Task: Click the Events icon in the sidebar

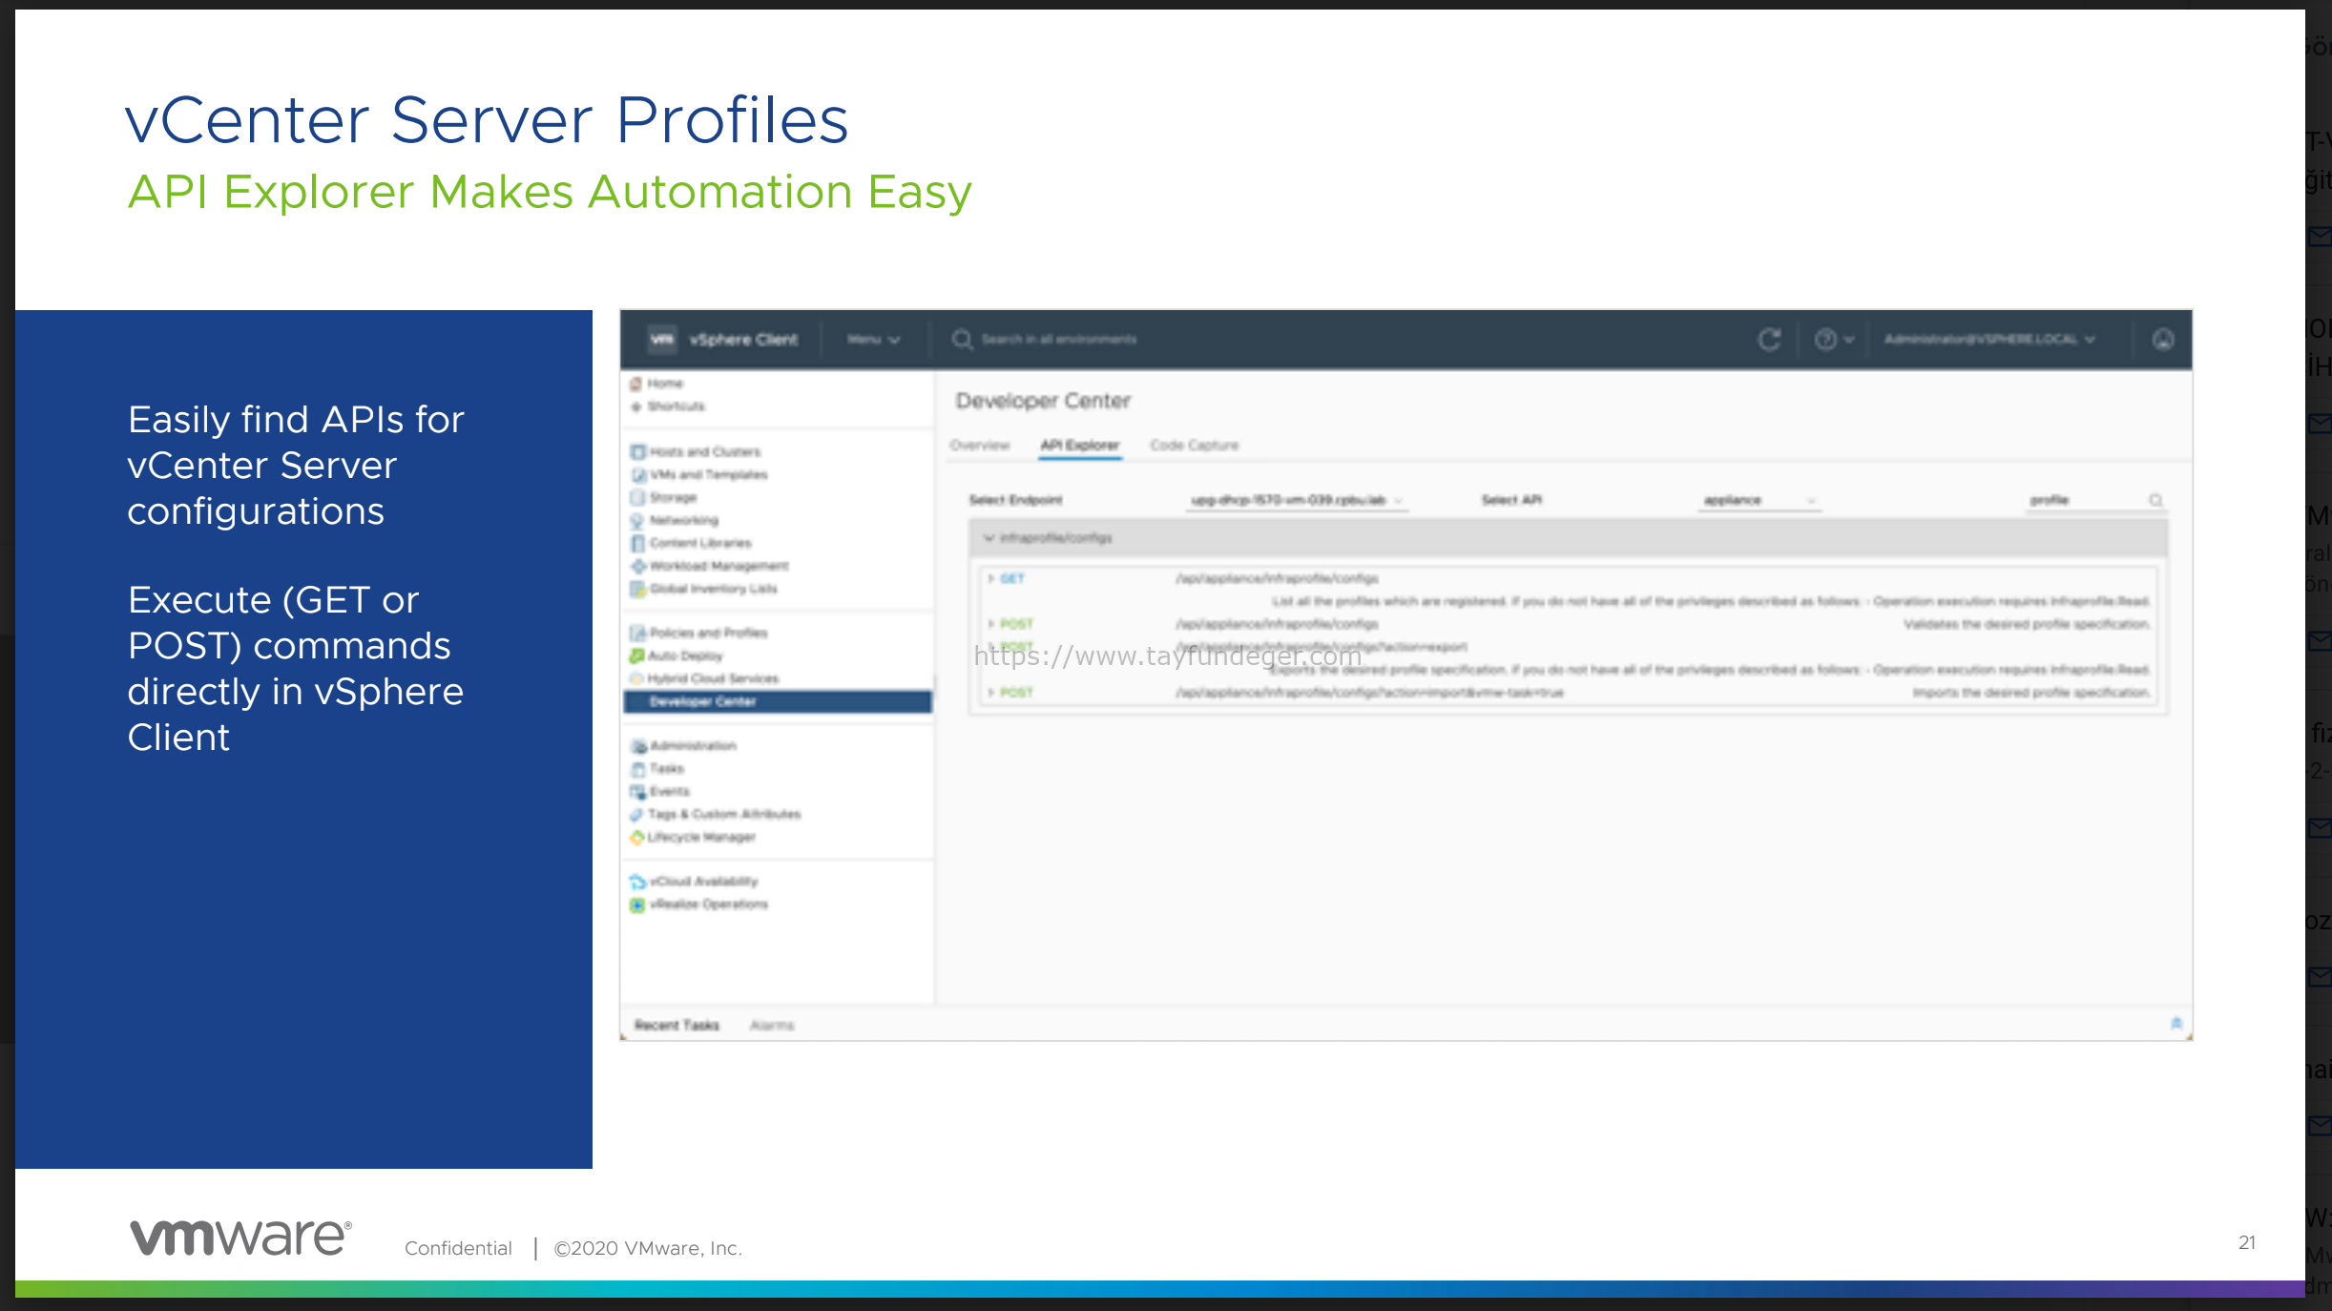Action: pos(637,792)
